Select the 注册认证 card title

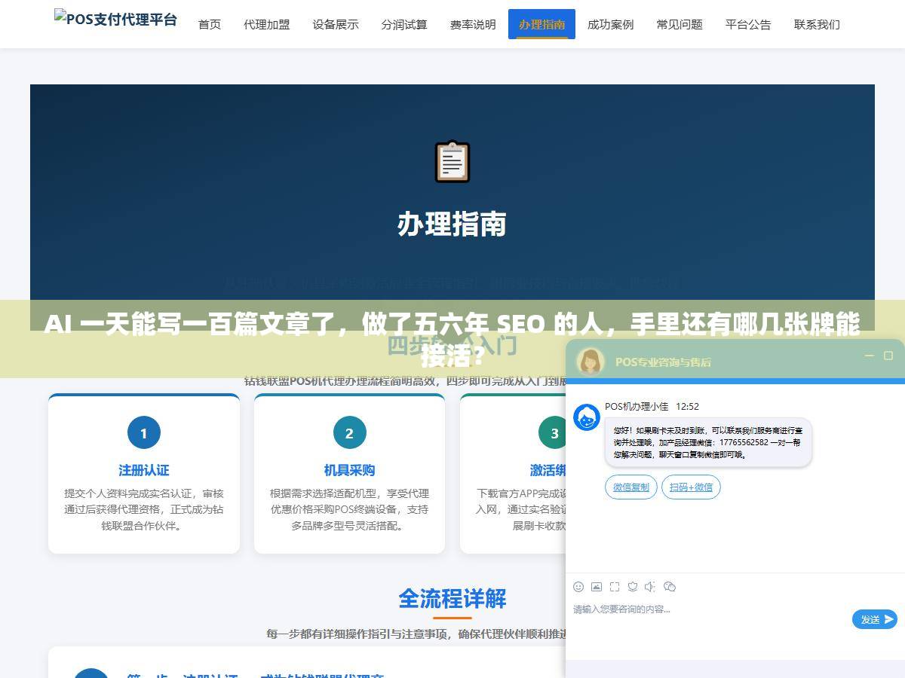144,470
